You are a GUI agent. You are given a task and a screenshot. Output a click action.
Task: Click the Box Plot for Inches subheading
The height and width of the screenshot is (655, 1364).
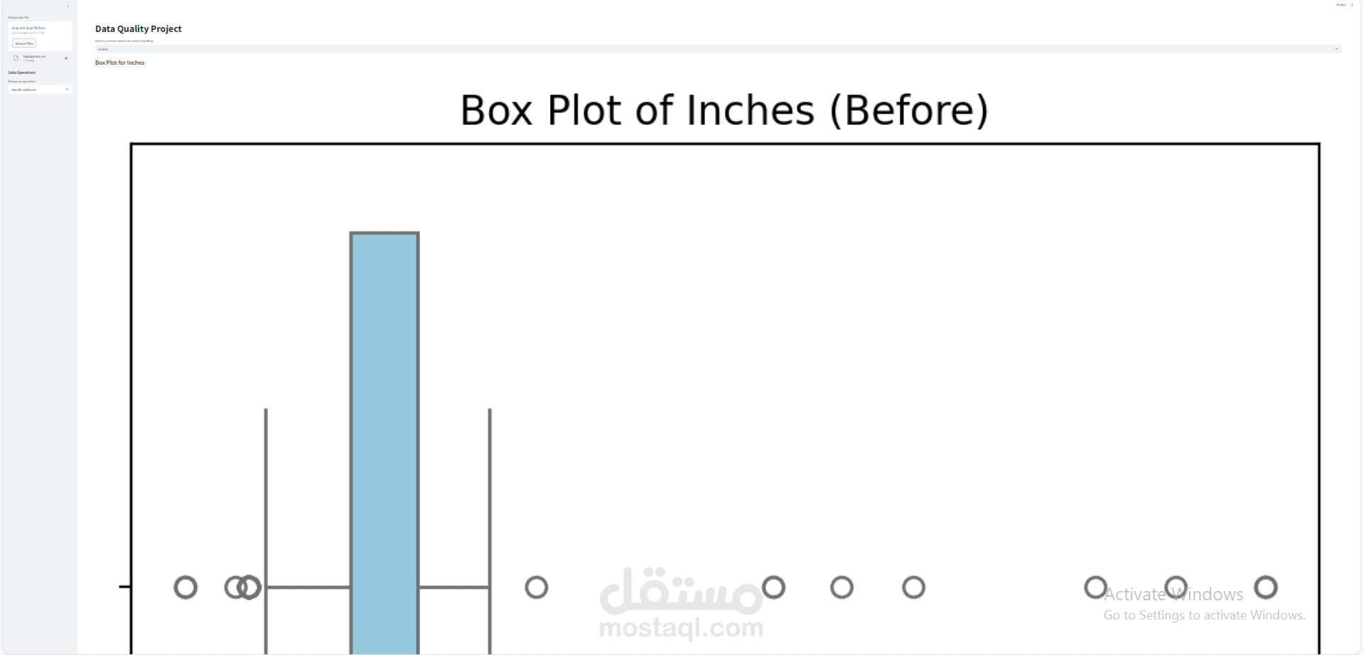[119, 63]
